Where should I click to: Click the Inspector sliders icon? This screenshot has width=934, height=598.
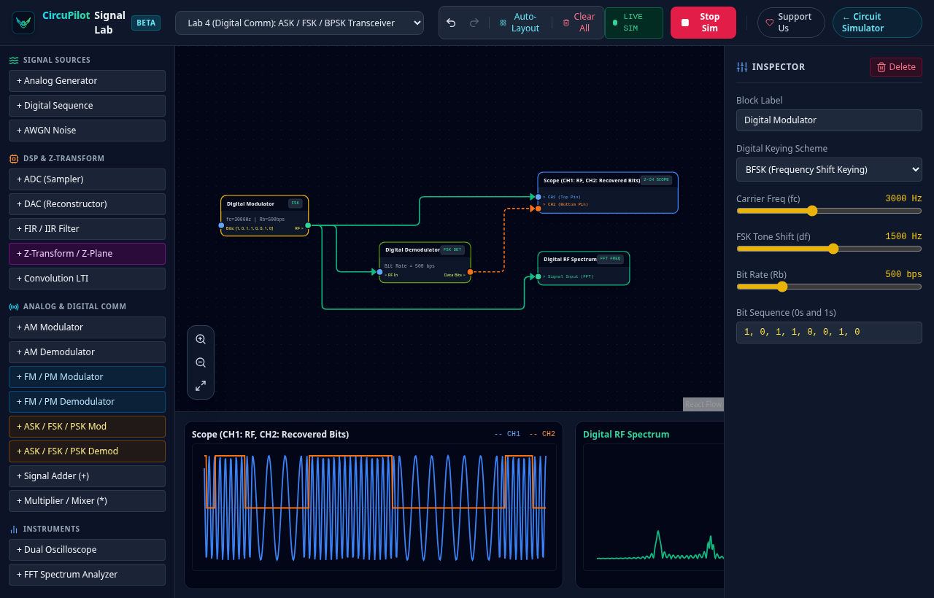742,67
